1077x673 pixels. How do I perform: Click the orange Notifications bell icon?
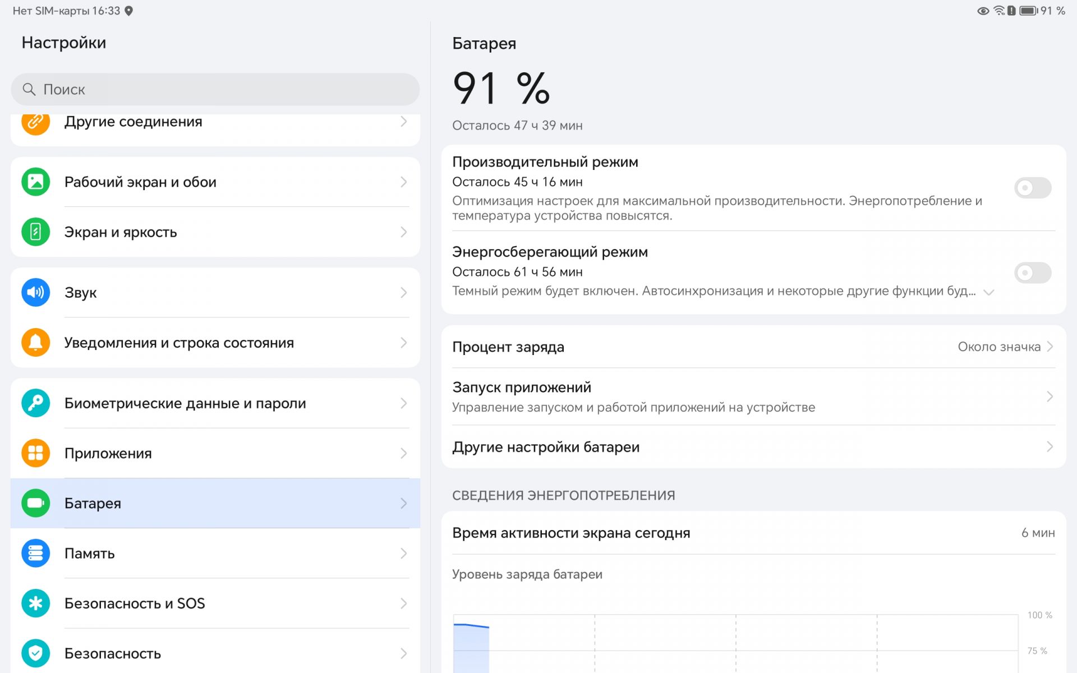35,342
